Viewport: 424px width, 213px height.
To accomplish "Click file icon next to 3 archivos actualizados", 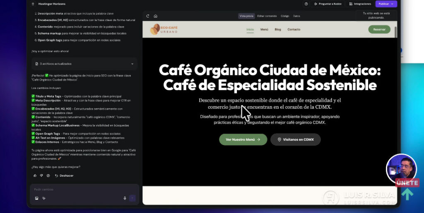I will [37, 64].
